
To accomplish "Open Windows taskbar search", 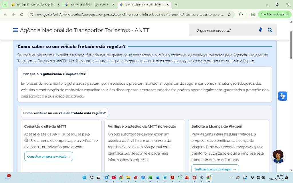I will [92, 177].
